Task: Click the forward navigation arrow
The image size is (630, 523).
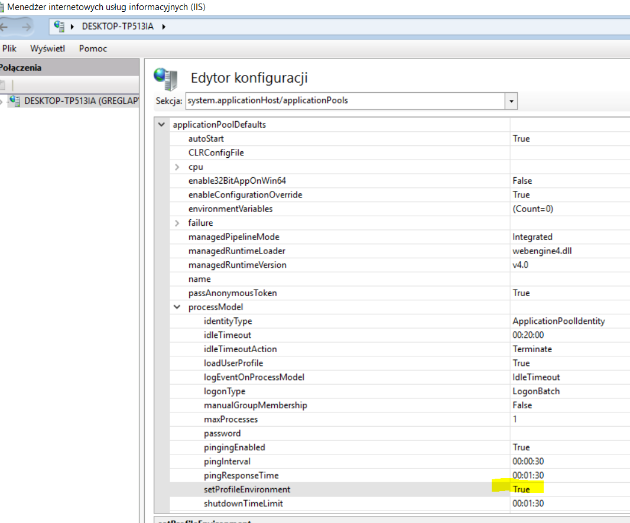Action: [25, 27]
